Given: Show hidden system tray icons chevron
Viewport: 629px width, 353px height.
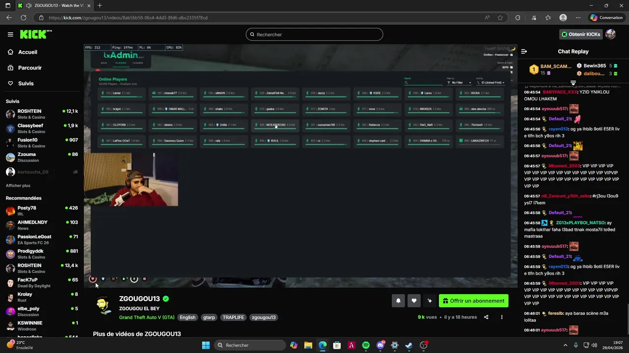Looking at the screenshot, I should (565, 345).
